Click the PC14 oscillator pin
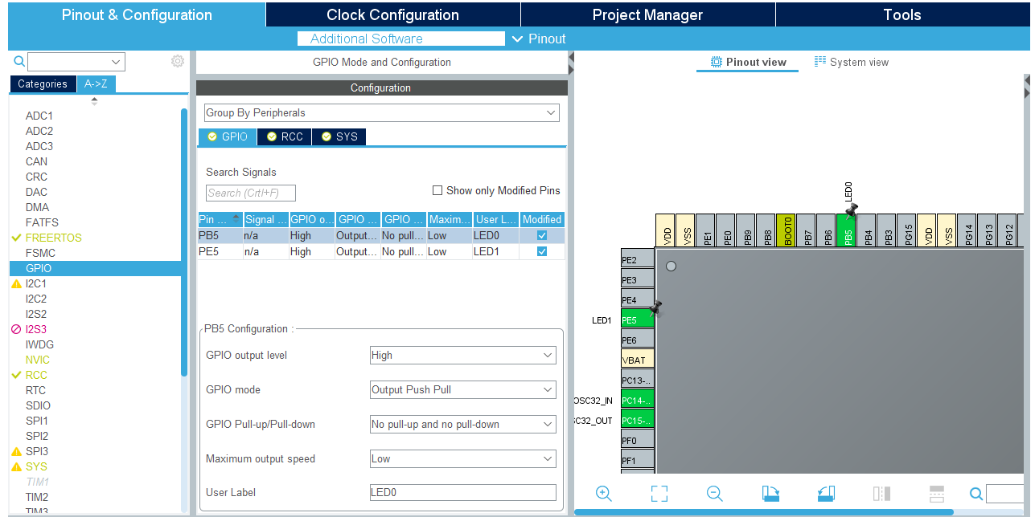This screenshot has width=1035, height=521. point(638,400)
